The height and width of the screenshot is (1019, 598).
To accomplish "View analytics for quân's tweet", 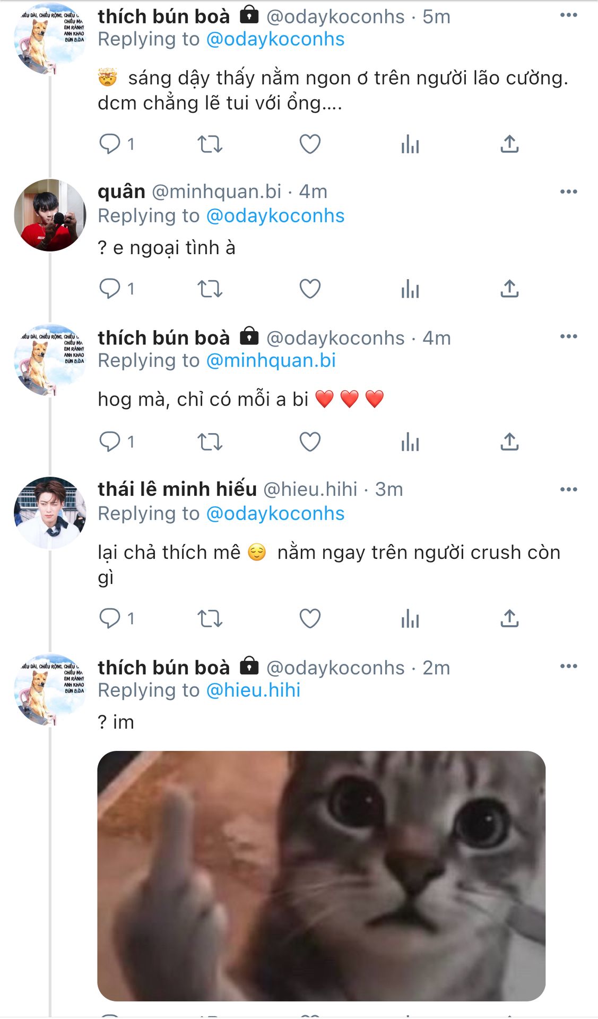I will [x=410, y=289].
